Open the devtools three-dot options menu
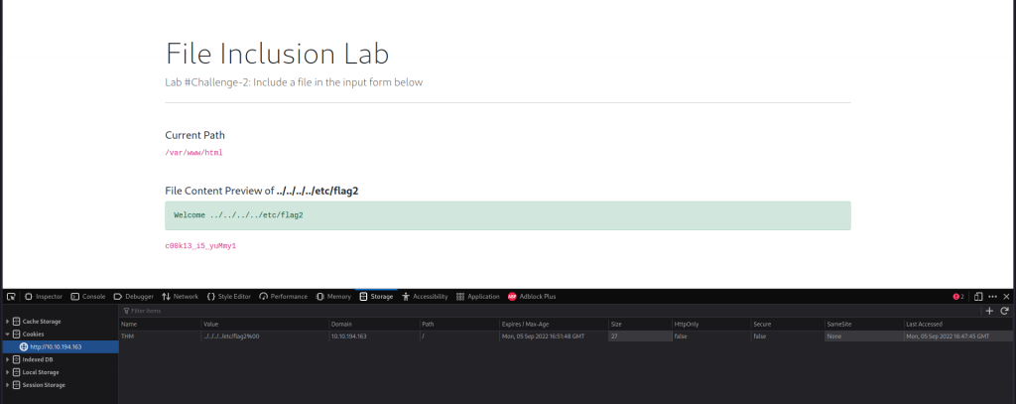 pos(992,296)
